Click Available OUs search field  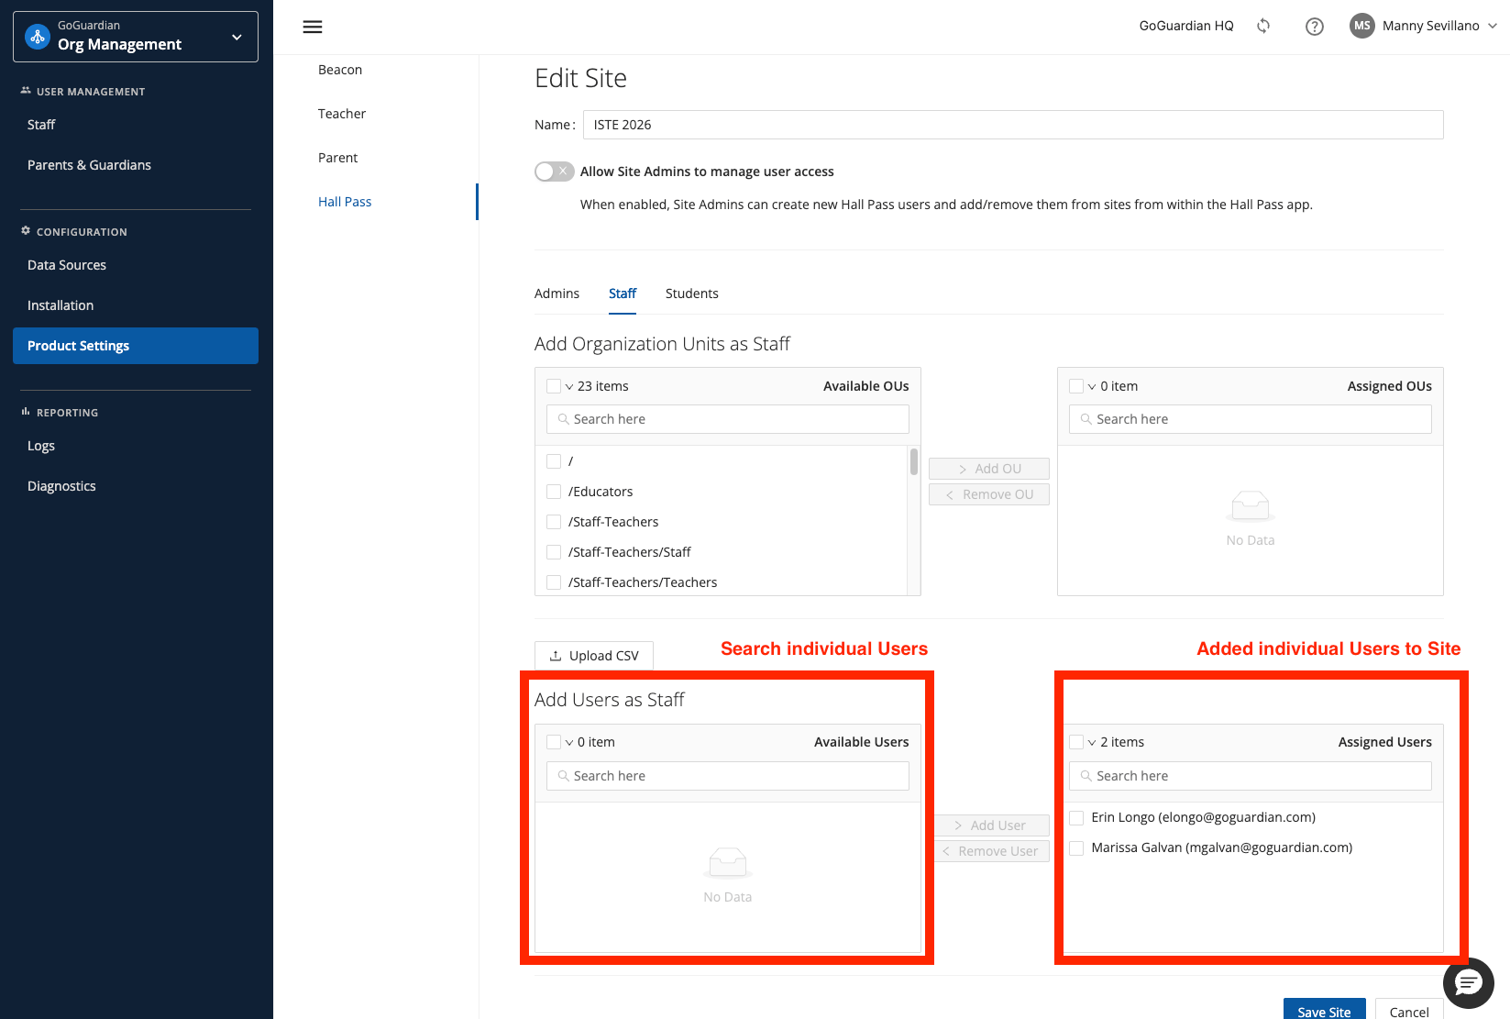pyautogui.click(x=727, y=419)
